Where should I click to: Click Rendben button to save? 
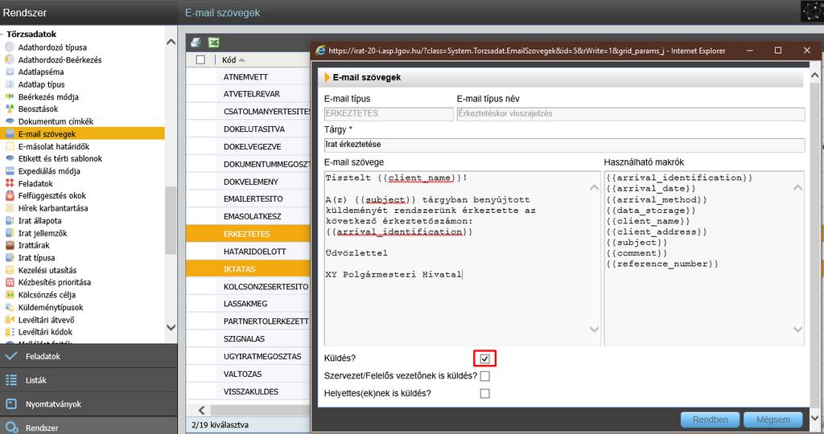pyautogui.click(x=710, y=420)
